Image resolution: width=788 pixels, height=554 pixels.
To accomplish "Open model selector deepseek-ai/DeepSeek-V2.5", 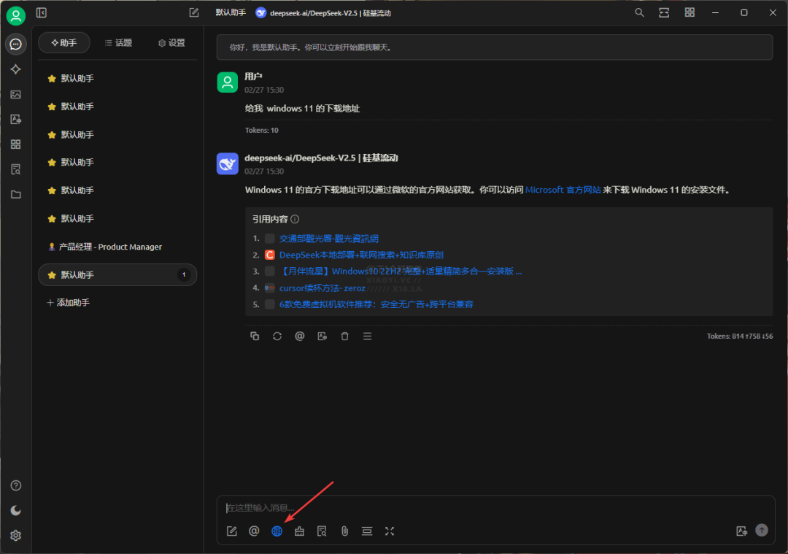I will point(323,13).
